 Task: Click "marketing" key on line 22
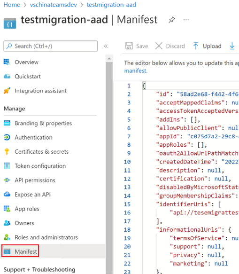(189, 263)
